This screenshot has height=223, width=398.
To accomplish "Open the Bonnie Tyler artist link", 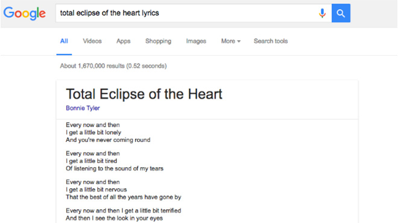I will (x=83, y=108).
